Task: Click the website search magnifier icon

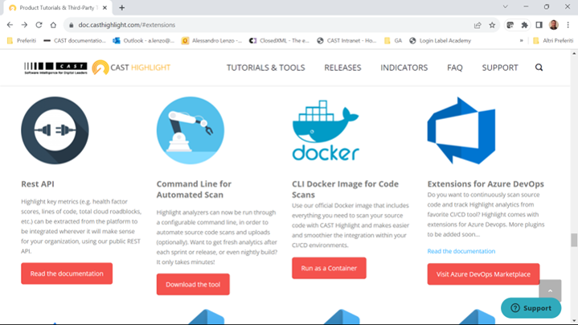Action: 539,68
